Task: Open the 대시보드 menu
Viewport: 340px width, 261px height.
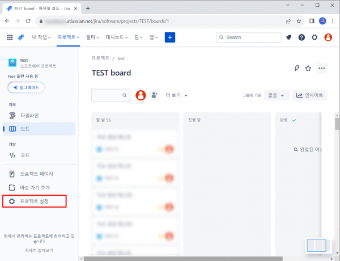Action: coord(117,37)
